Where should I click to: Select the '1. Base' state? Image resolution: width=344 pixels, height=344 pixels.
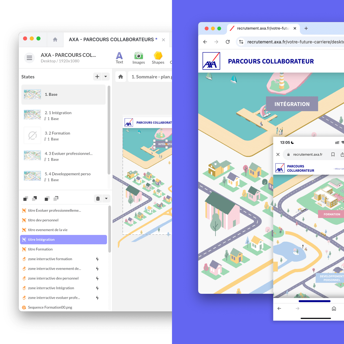click(63, 95)
